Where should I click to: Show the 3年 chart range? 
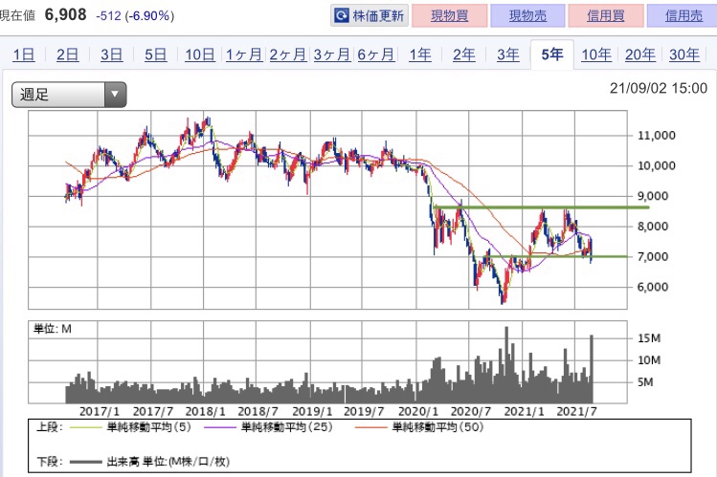coord(507,54)
